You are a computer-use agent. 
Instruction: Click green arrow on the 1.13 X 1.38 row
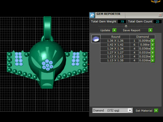click(x=153, y=61)
